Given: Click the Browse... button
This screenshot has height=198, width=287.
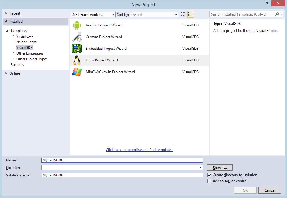Looking at the screenshot, I should [x=220, y=167].
